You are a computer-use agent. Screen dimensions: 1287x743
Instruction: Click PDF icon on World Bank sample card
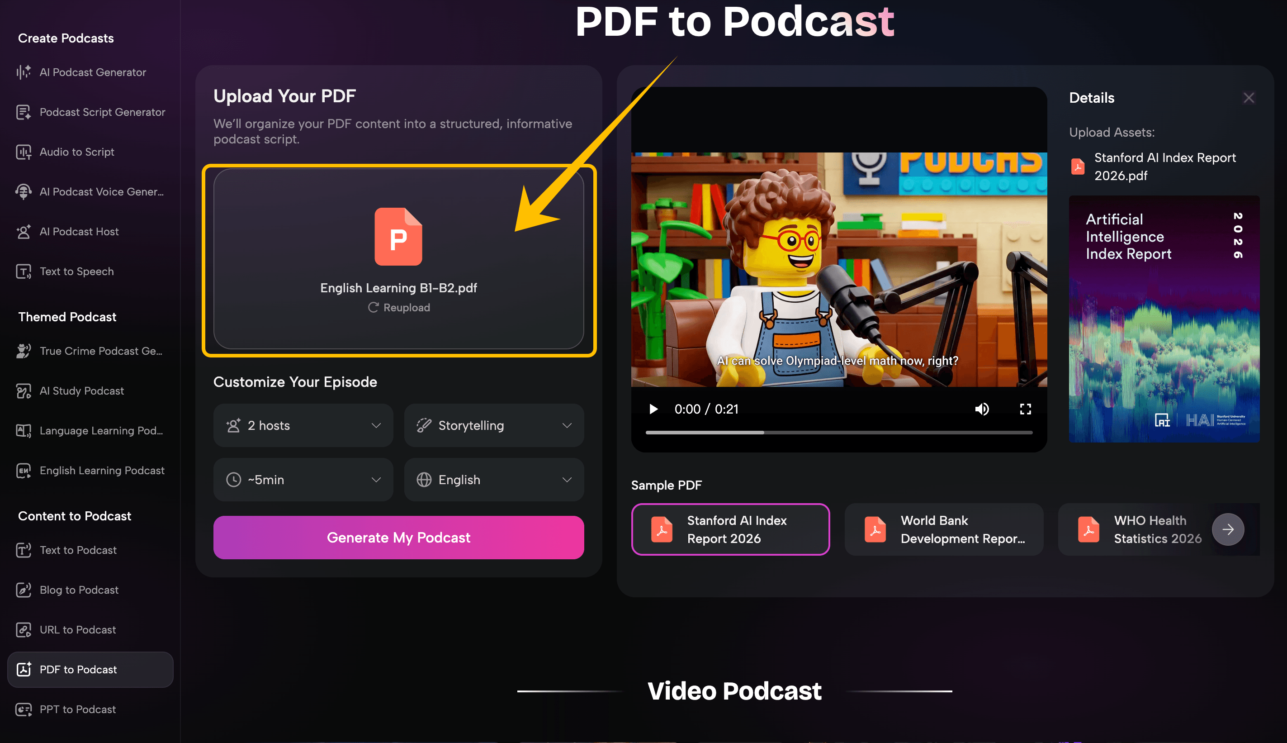(x=875, y=529)
